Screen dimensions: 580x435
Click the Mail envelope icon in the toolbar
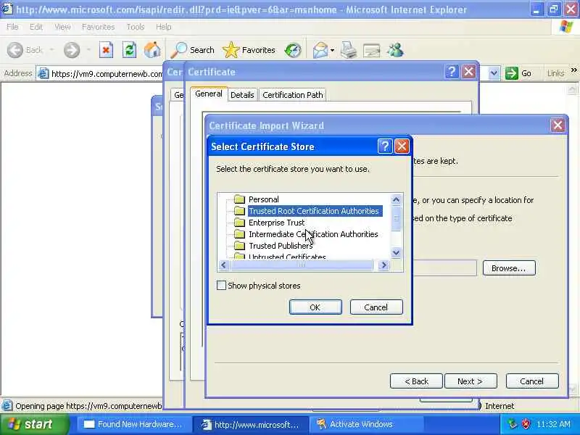[x=320, y=50]
